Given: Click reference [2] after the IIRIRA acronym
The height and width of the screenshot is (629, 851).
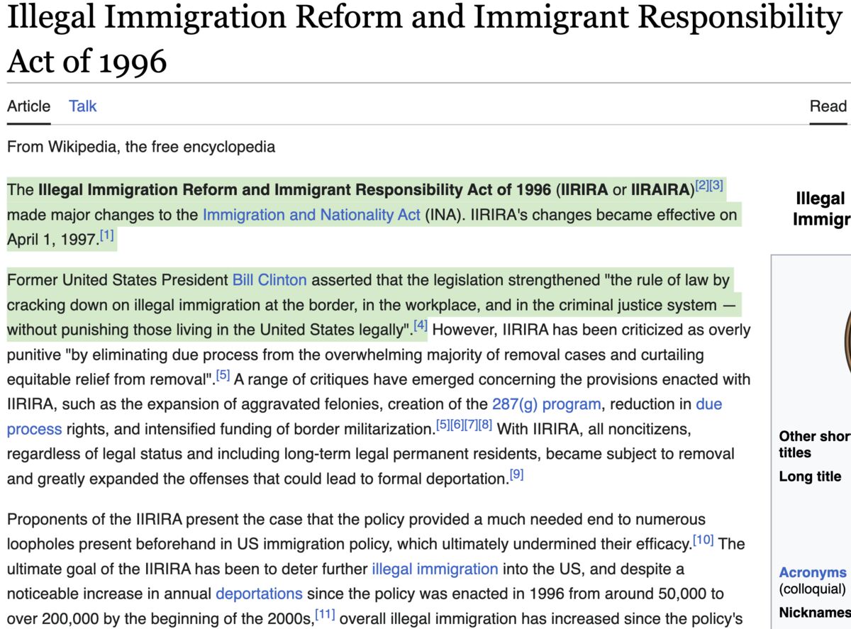Looking at the screenshot, I should tap(702, 185).
